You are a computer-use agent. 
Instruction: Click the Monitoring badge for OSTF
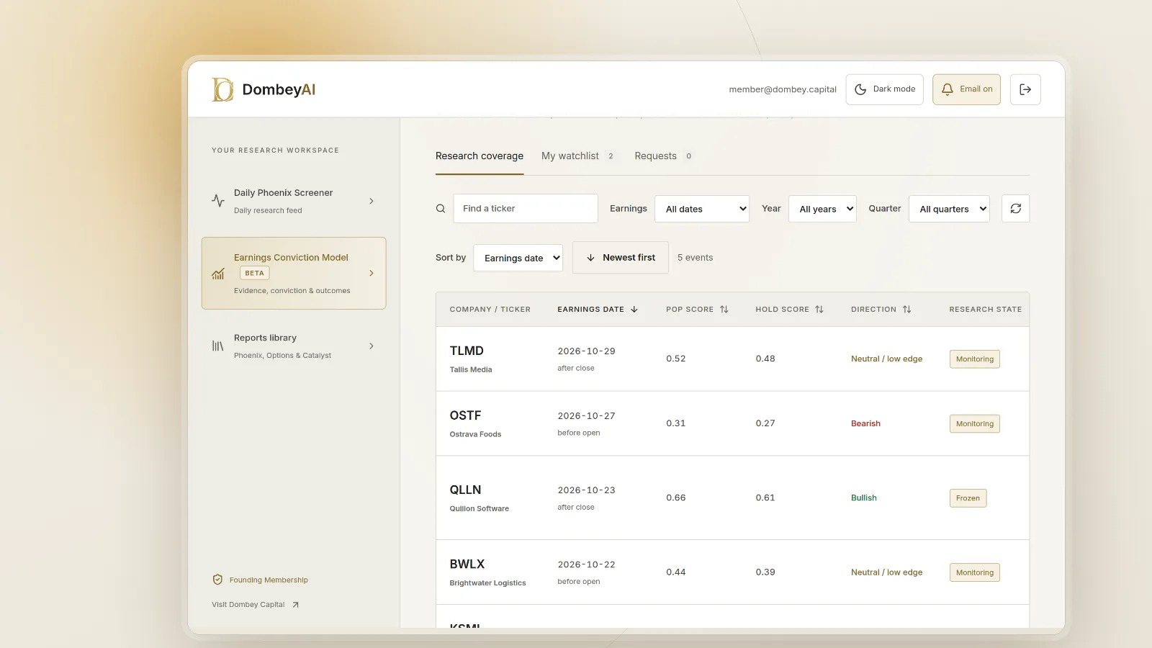pyautogui.click(x=975, y=424)
